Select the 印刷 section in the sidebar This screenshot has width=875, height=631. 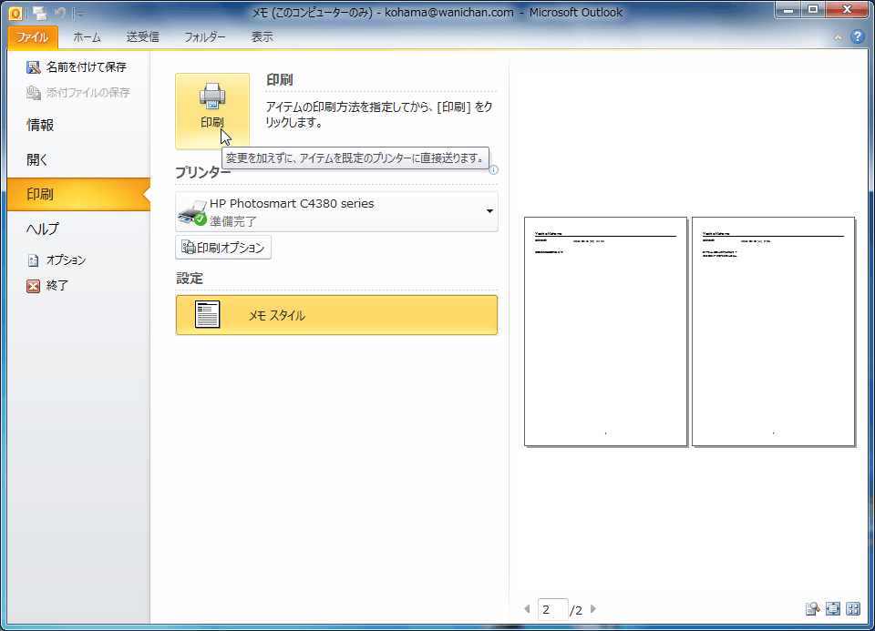(78, 195)
